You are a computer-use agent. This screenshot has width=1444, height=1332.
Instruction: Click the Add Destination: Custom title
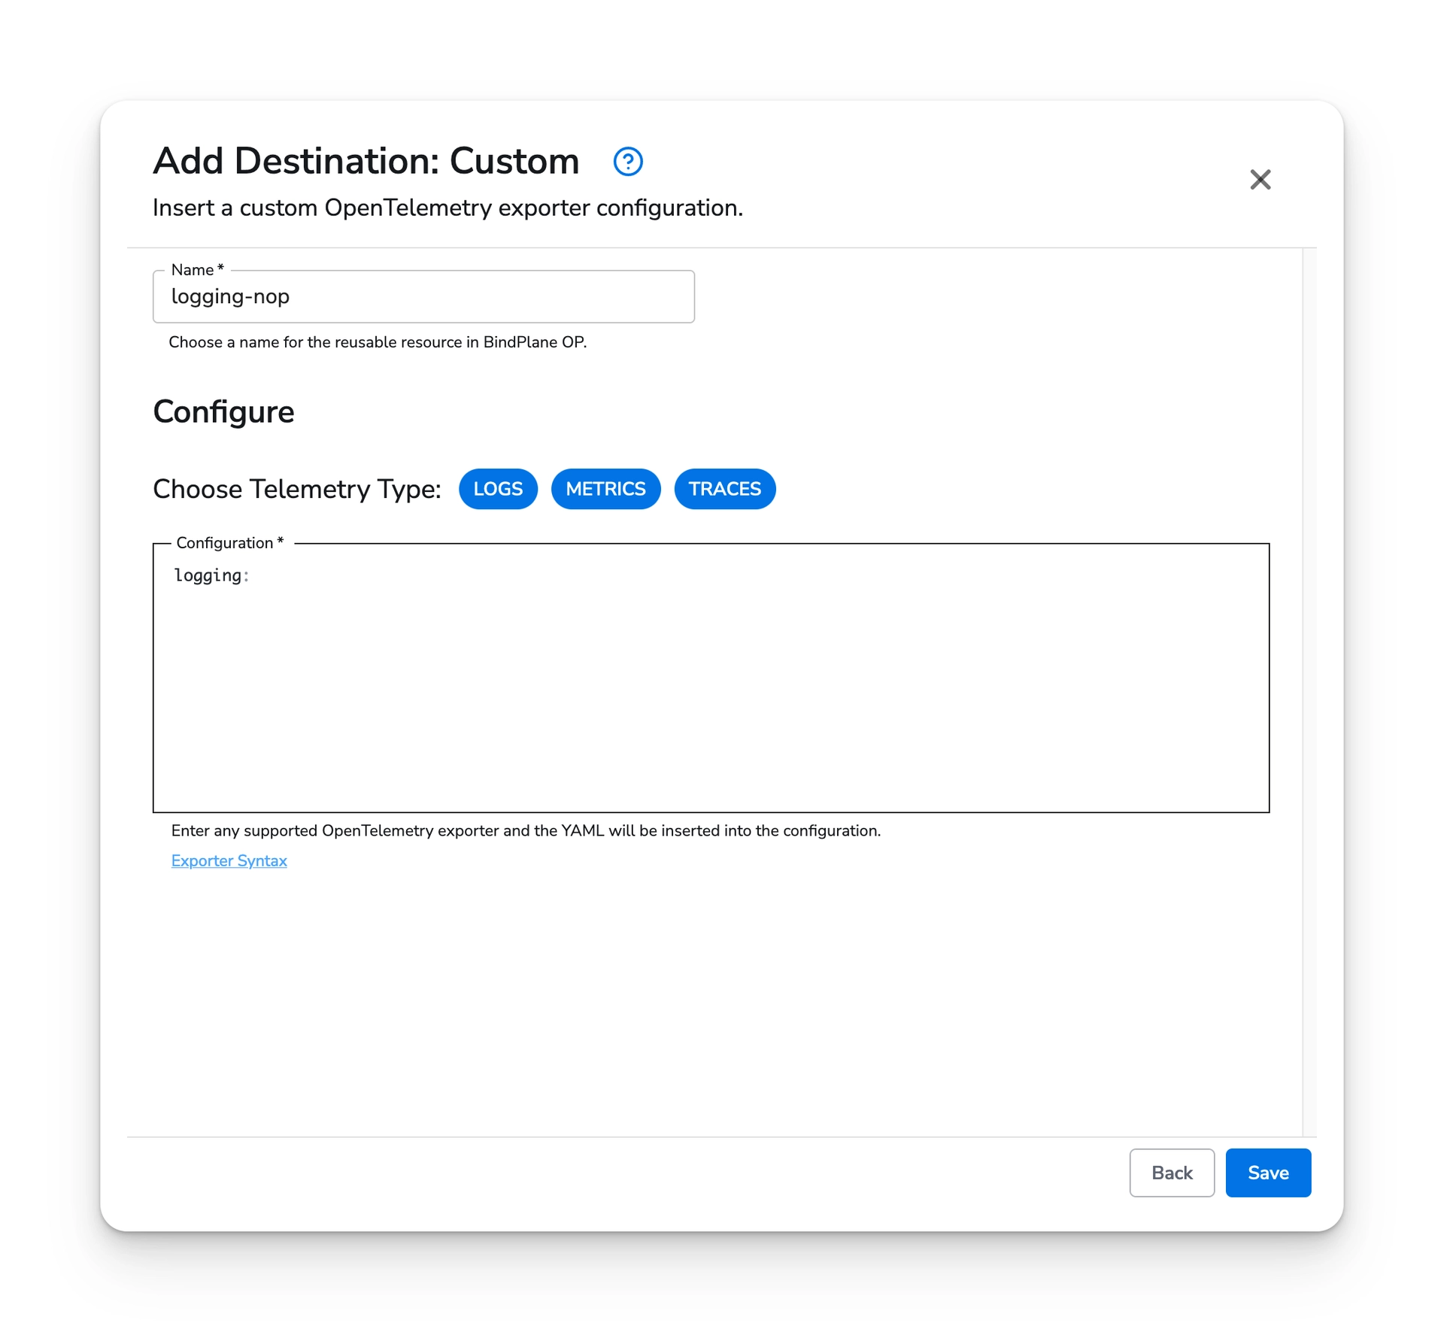[x=366, y=160]
